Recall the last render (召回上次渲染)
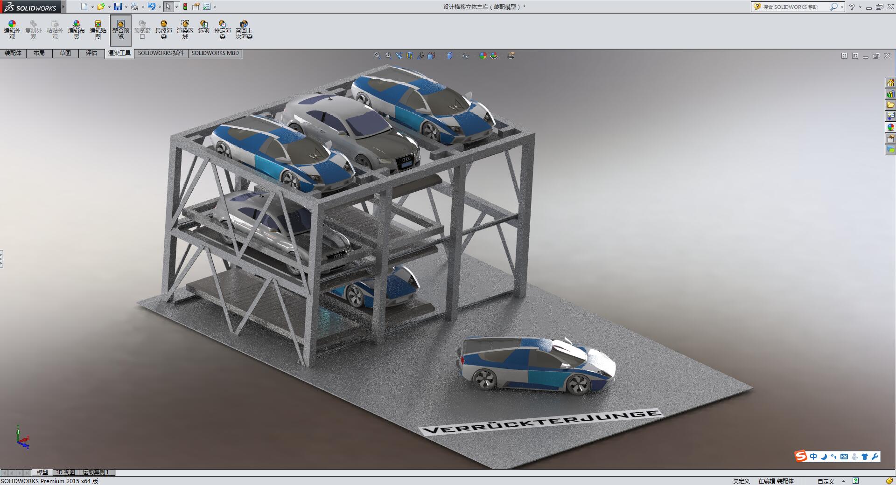This screenshot has height=485, width=896. click(x=244, y=30)
